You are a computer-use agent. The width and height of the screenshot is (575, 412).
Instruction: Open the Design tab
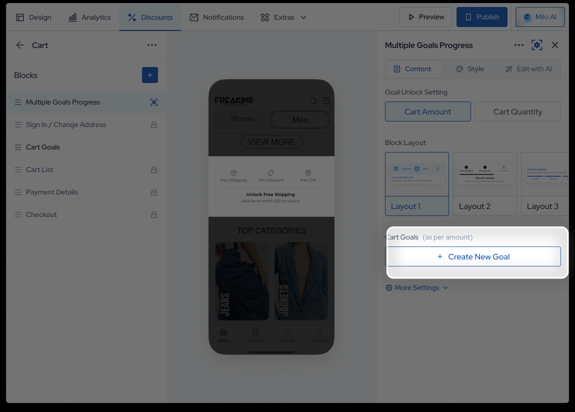click(x=33, y=17)
